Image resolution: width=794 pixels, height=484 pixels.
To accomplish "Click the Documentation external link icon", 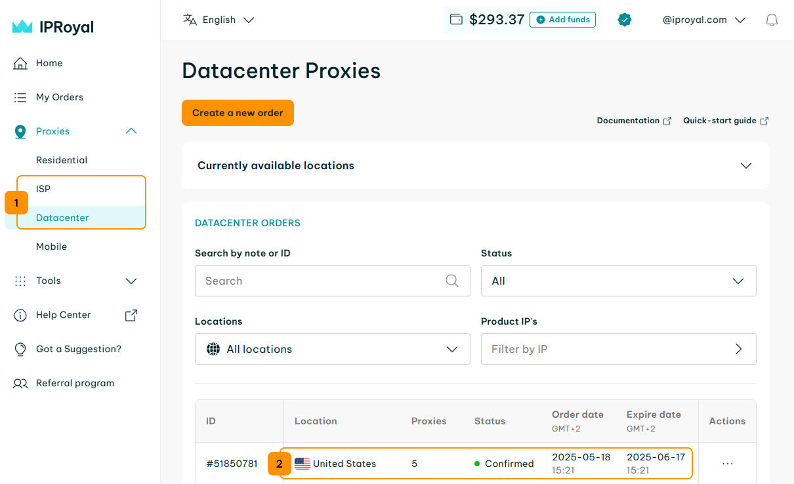I will click(x=667, y=121).
